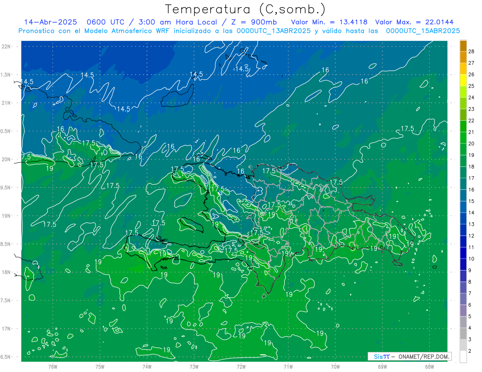Click the "18N" latitude axis label
Screen dimensions: 482x372
tap(6, 272)
